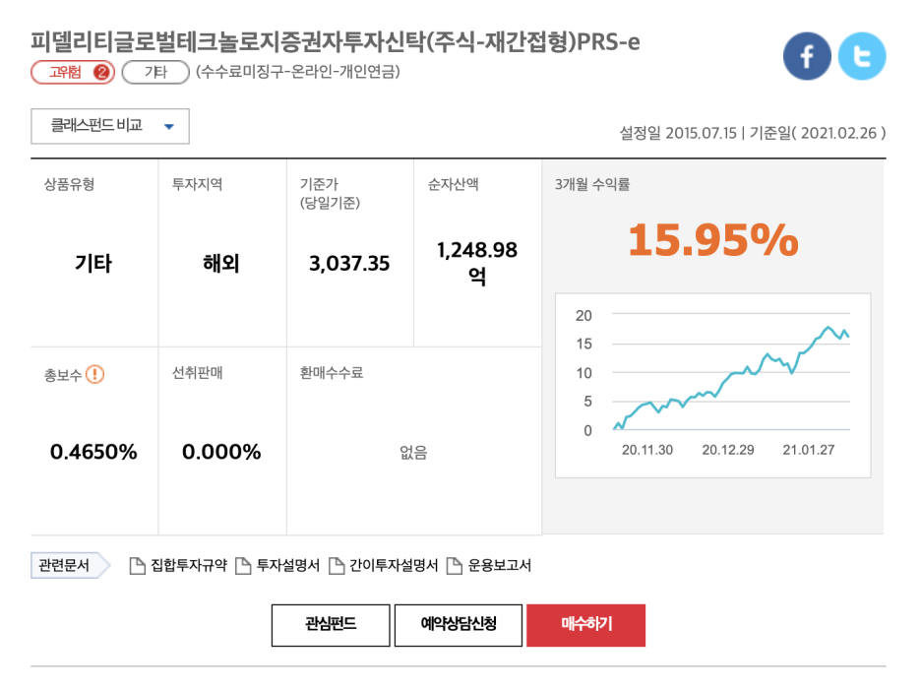Select the 기준가 value 3,037.35
Screen dimensions: 921x691
[x=349, y=263]
